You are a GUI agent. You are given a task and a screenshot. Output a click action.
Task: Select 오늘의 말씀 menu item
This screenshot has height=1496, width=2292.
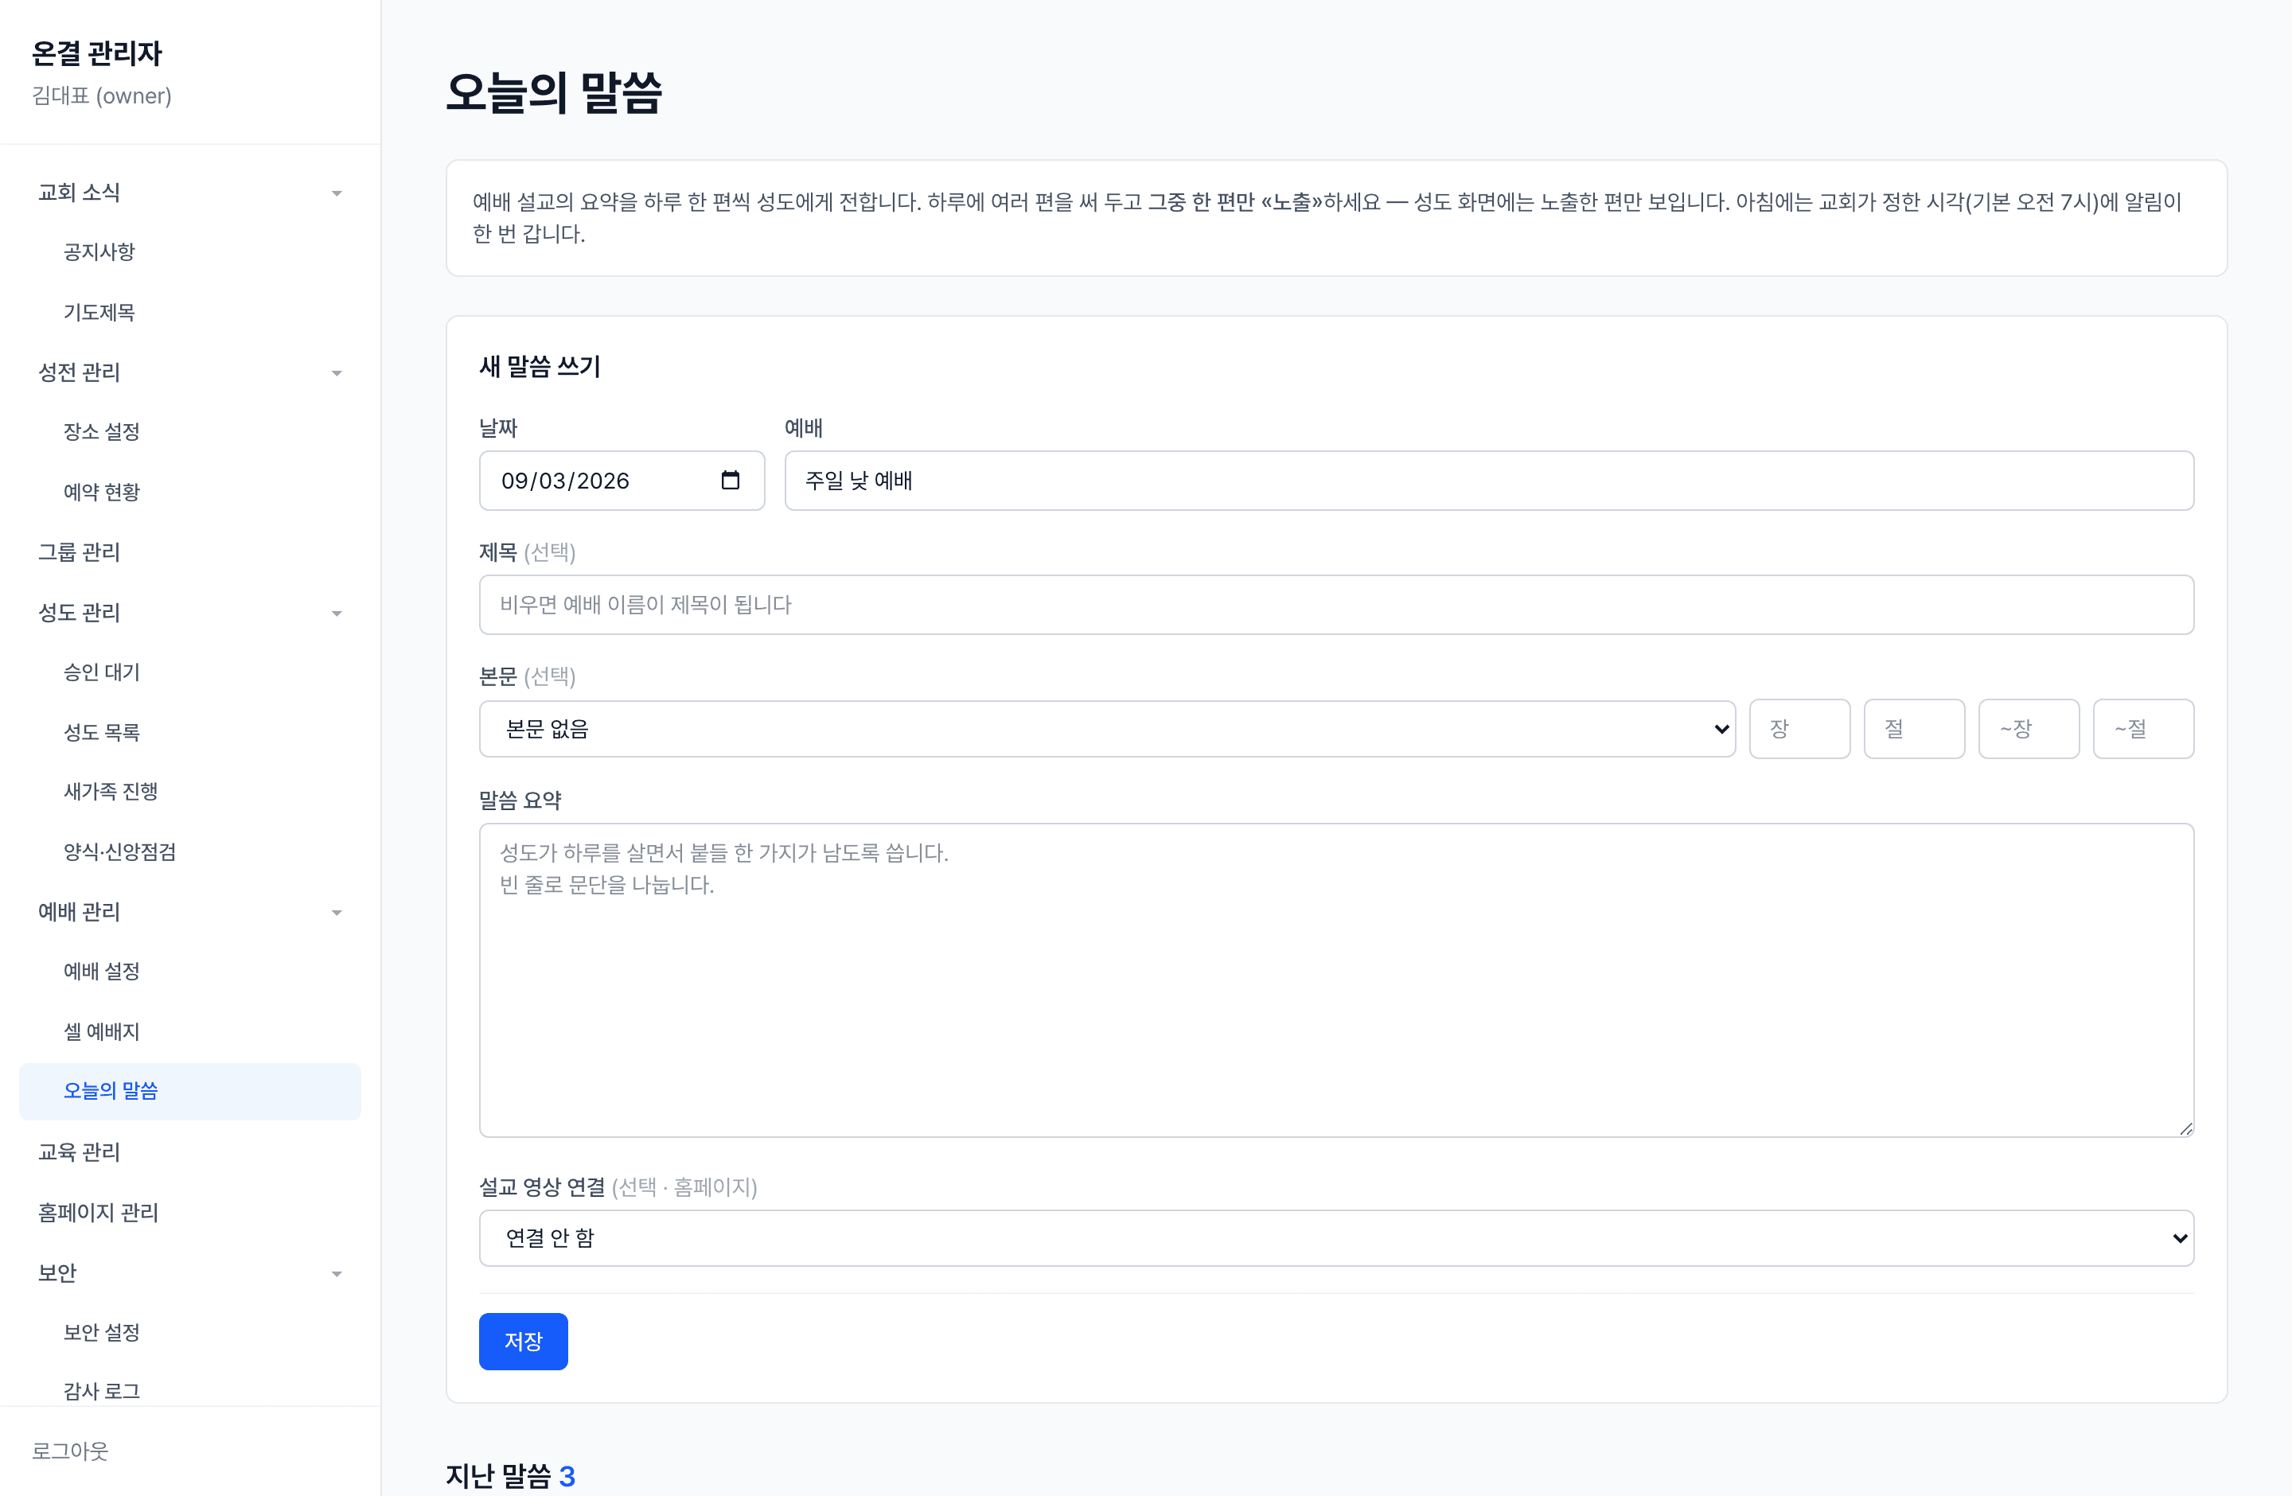[x=189, y=1091]
